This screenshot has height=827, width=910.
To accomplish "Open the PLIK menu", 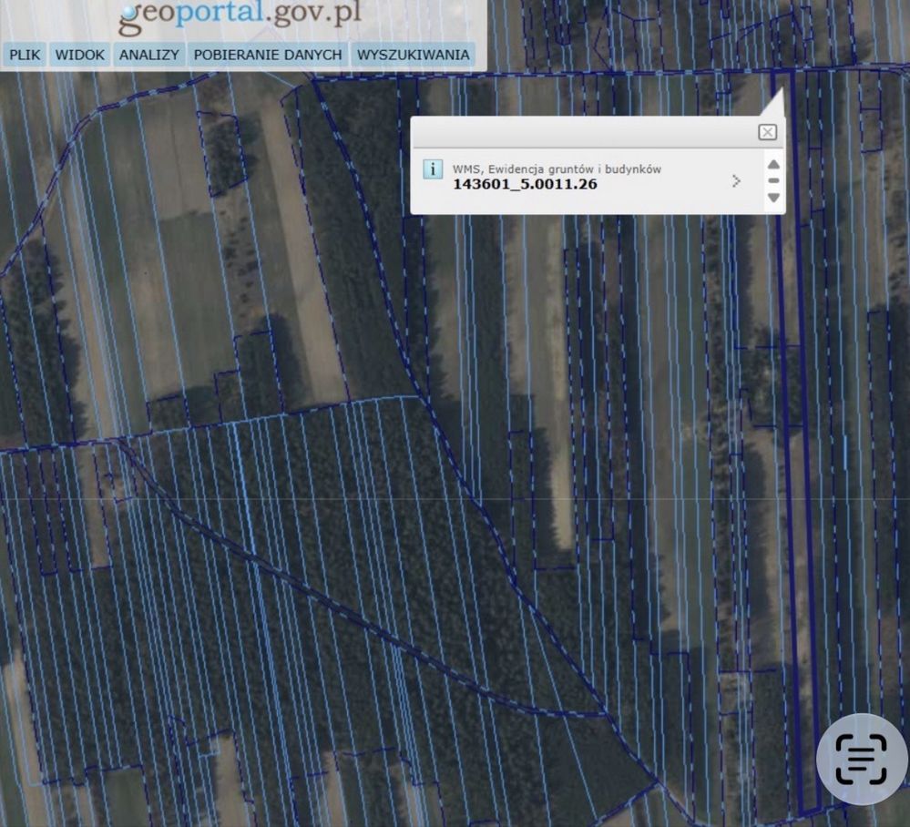I will (x=25, y=55).
